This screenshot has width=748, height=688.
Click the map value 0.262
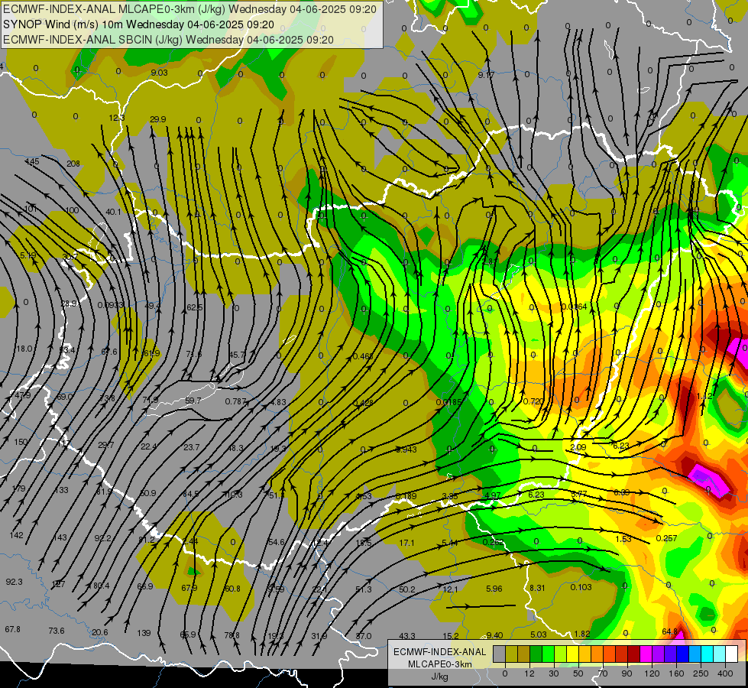[493, 543]
